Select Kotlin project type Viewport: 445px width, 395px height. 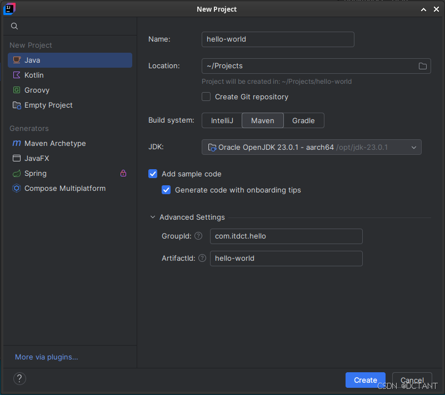70,75
